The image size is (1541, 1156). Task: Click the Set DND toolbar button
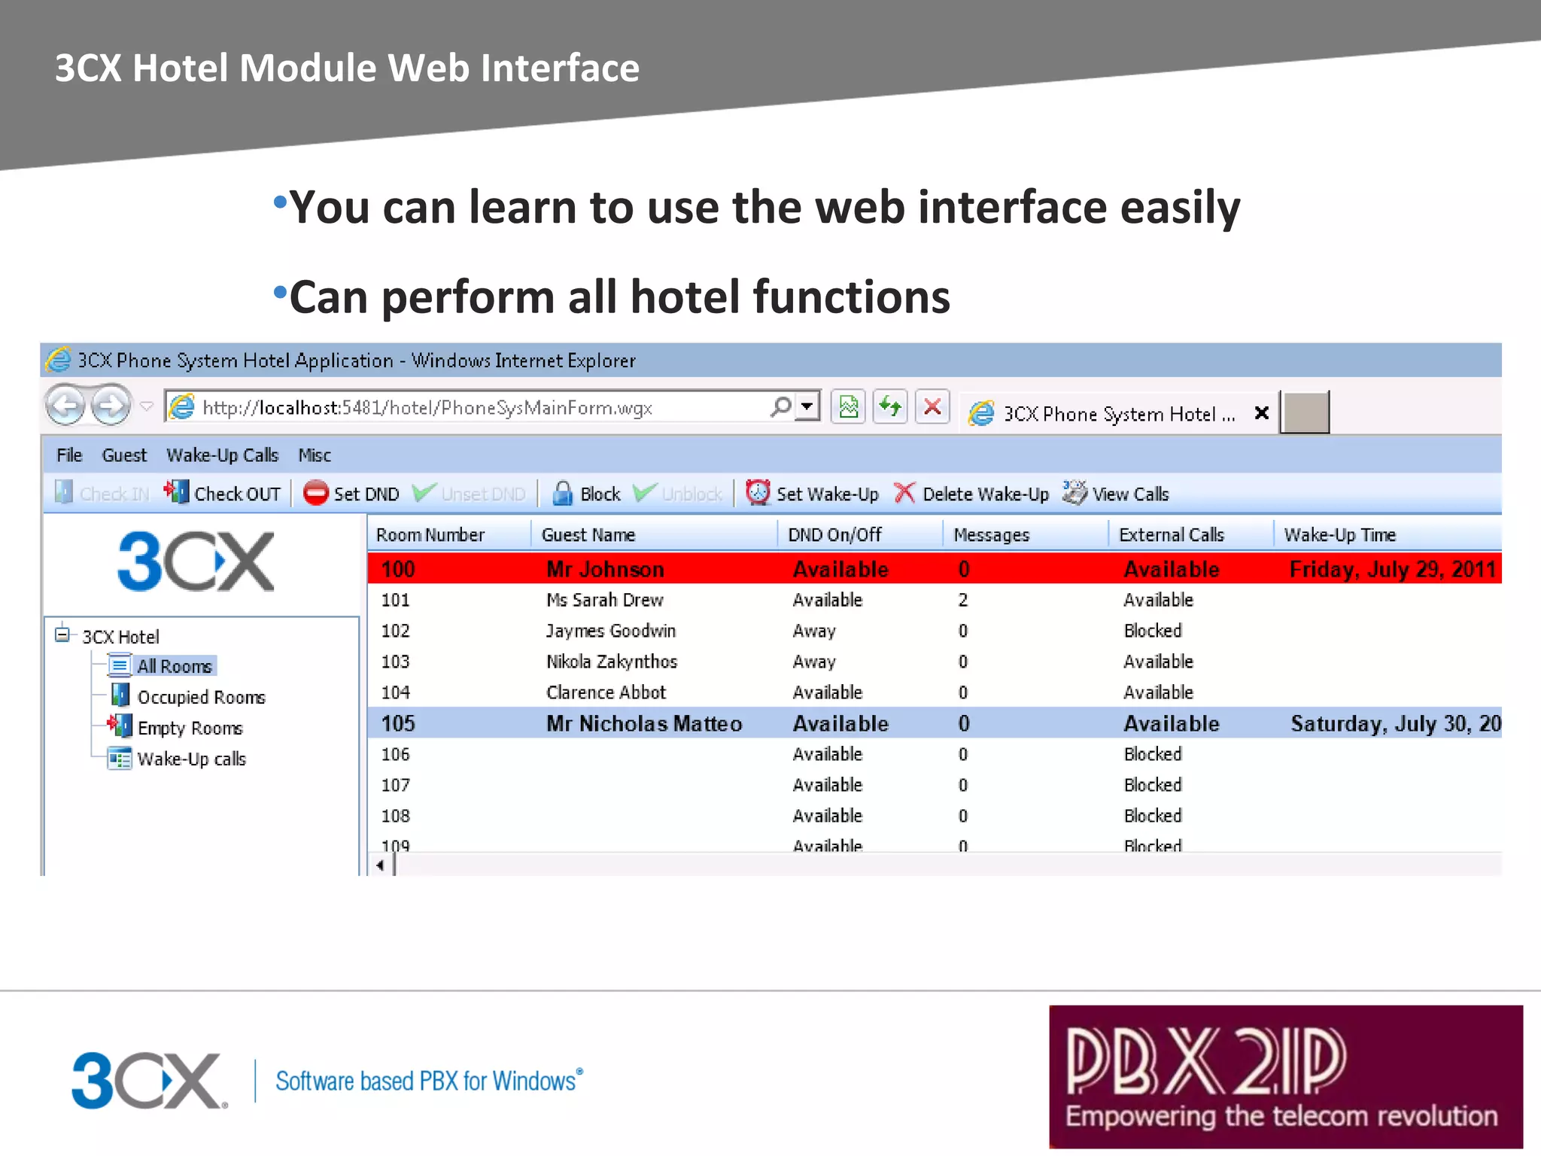point(351,494)
